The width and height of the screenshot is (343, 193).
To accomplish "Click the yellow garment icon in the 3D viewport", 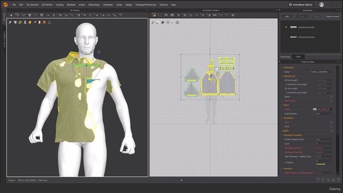I will (30, 22).
